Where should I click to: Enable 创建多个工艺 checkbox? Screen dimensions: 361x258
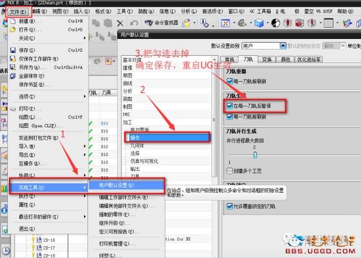pyautogui.click(x=230, y=171)
